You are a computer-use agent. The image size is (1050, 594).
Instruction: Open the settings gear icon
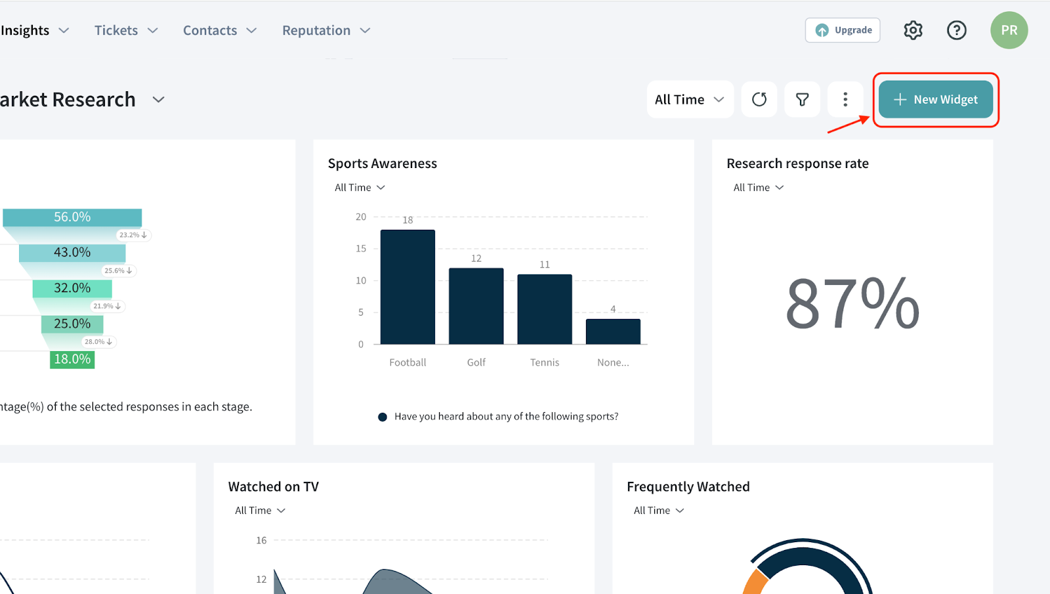(913, 30)
